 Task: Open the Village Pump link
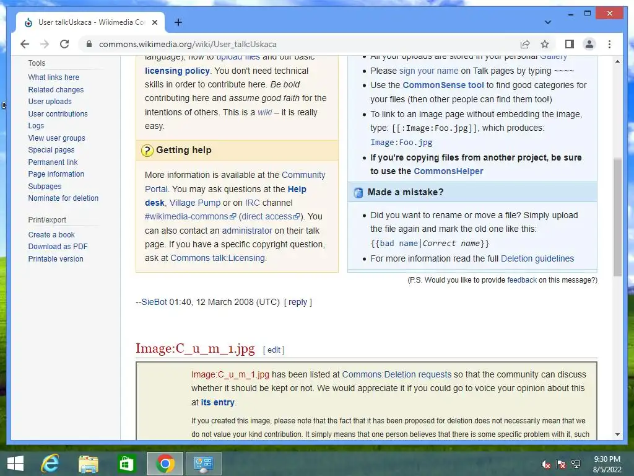tap(195, 203)
